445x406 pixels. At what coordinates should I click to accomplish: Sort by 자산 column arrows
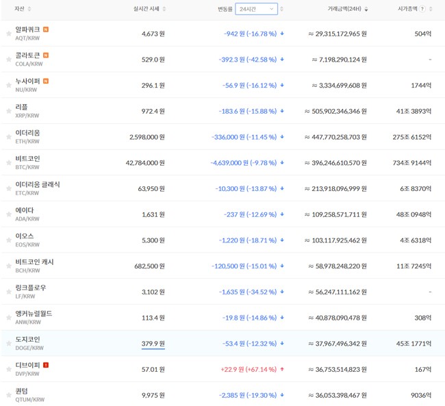click(29, 9)
